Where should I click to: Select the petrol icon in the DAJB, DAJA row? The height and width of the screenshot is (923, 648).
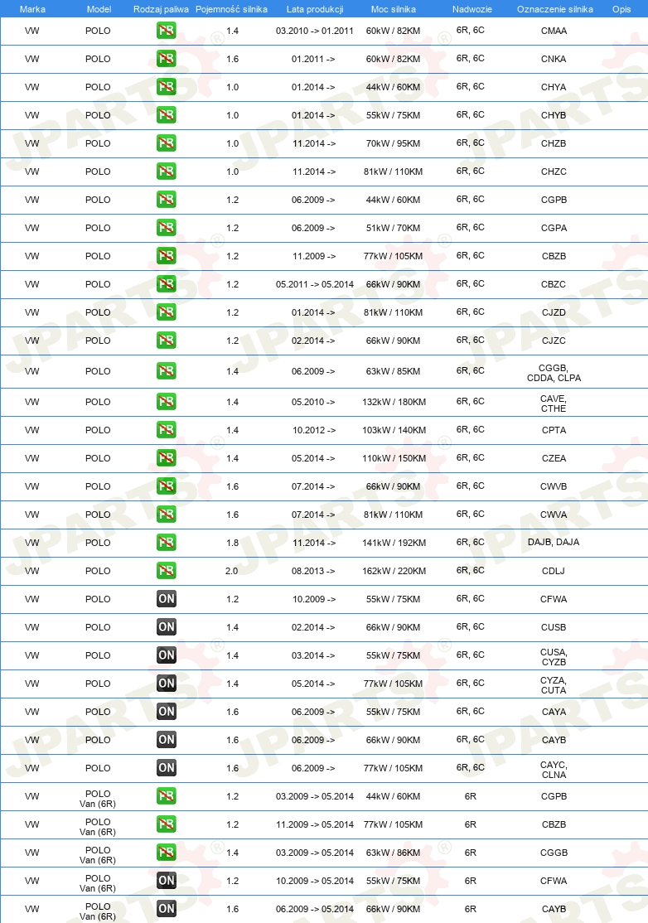pos(167,543)
